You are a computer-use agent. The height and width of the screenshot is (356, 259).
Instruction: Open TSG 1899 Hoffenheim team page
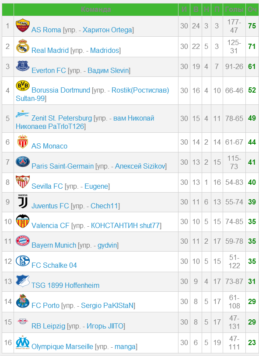[66, 285]
